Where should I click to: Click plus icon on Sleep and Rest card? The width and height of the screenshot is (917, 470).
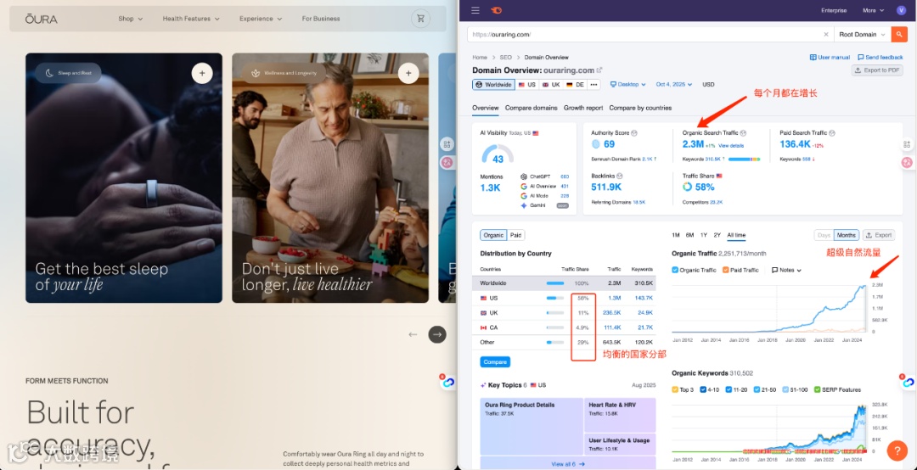202,74
